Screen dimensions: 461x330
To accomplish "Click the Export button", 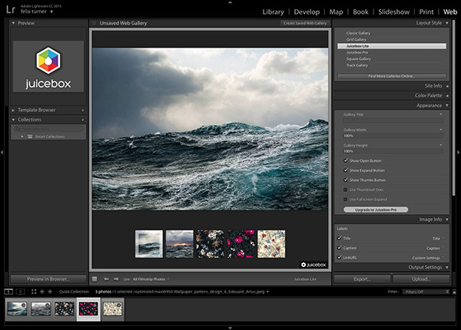I will point(362,279).
